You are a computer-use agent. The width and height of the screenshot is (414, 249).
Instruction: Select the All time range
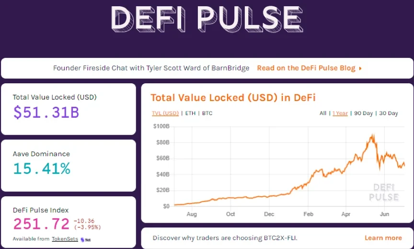click(x=323, y=113)
